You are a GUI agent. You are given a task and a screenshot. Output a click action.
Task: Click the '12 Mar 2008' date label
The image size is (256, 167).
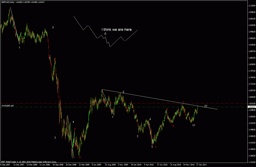click(x=32, y=165)
